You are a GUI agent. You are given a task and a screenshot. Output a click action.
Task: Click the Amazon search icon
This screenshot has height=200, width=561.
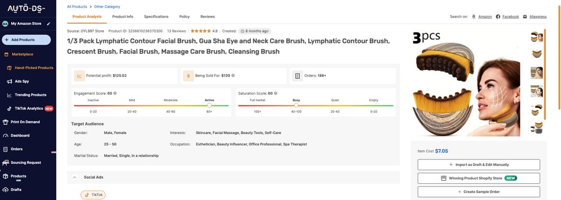[x=474, y=16]
